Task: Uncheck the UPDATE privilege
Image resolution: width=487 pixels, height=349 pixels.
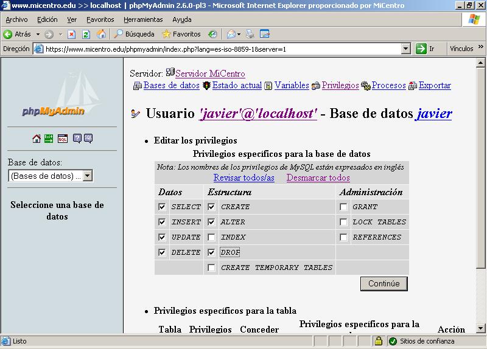Action: (162, 237)
